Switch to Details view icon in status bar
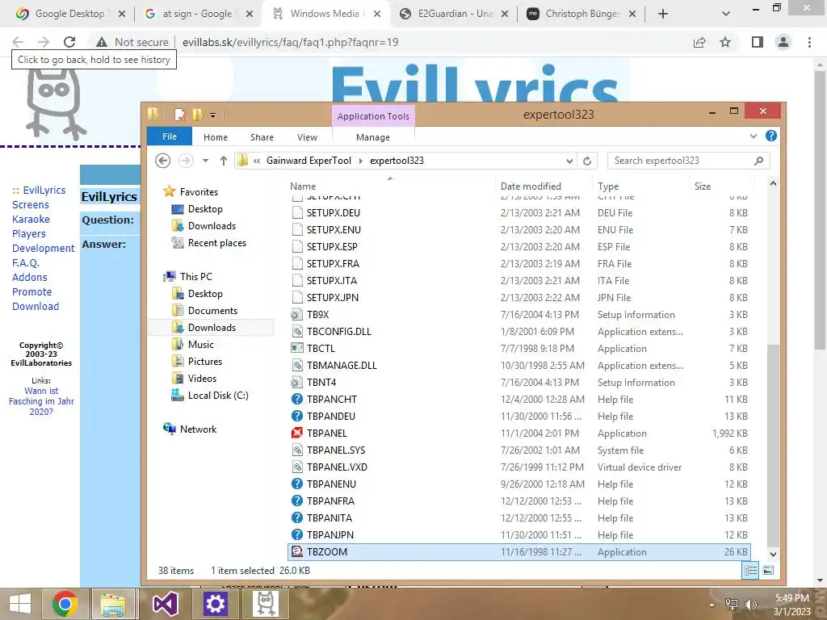 [x=750, y=570]
